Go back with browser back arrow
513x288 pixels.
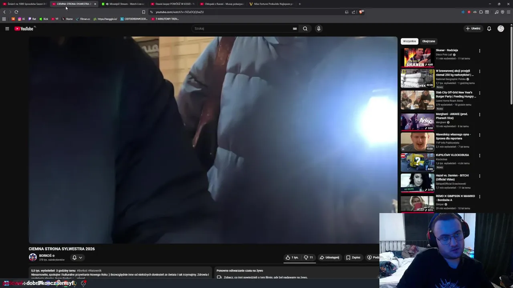[4, 12]
